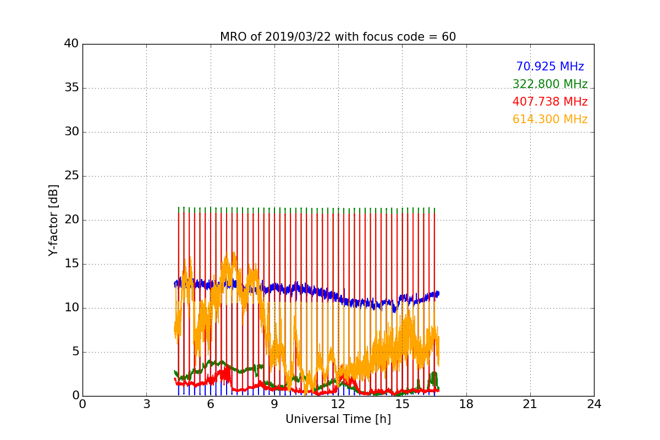The image size is (660, 440).
Task: Click the x-axis tick label '3'
Action: 146,404
